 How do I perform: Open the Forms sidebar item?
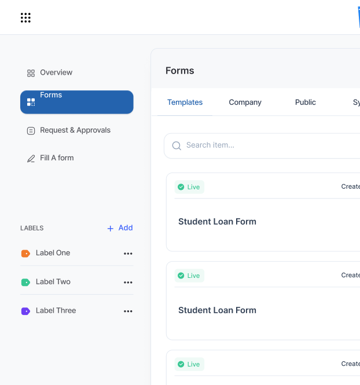pyautogui.click(x=76, y=102)
